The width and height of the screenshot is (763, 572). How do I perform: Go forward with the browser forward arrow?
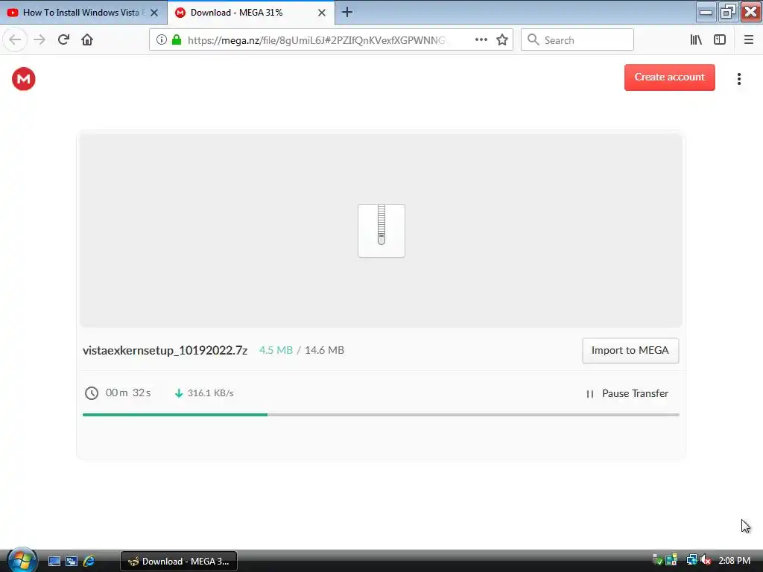click(x=40, y=40)
